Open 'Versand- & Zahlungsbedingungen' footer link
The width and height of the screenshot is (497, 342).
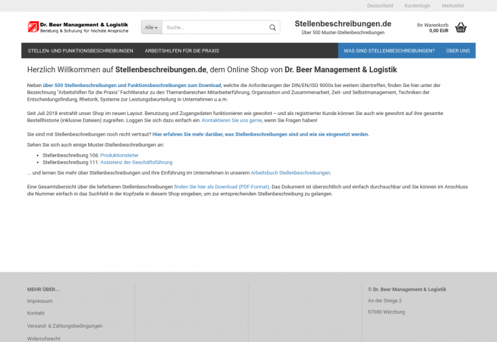click(65, 326)
